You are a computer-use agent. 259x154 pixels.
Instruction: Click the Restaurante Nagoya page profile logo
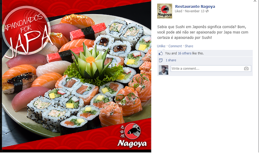tap(165, 11)
